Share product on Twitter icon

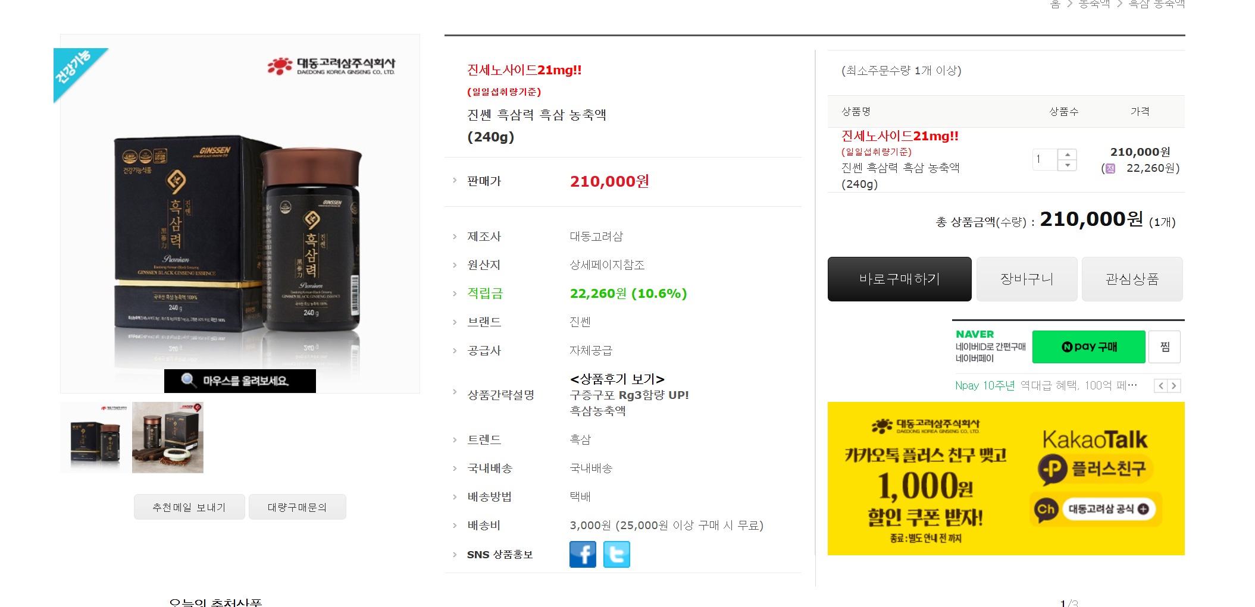[x=616, y=554]
